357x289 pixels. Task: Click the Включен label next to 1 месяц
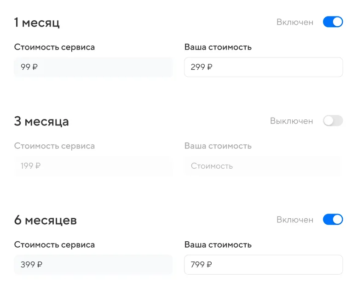[x=295, y=22]
